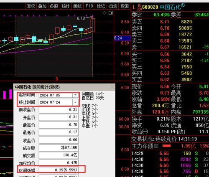Close the 区间统计 dialog
Image resolution: width=209 pixels, height=177 pixels.
click(112, 87)
